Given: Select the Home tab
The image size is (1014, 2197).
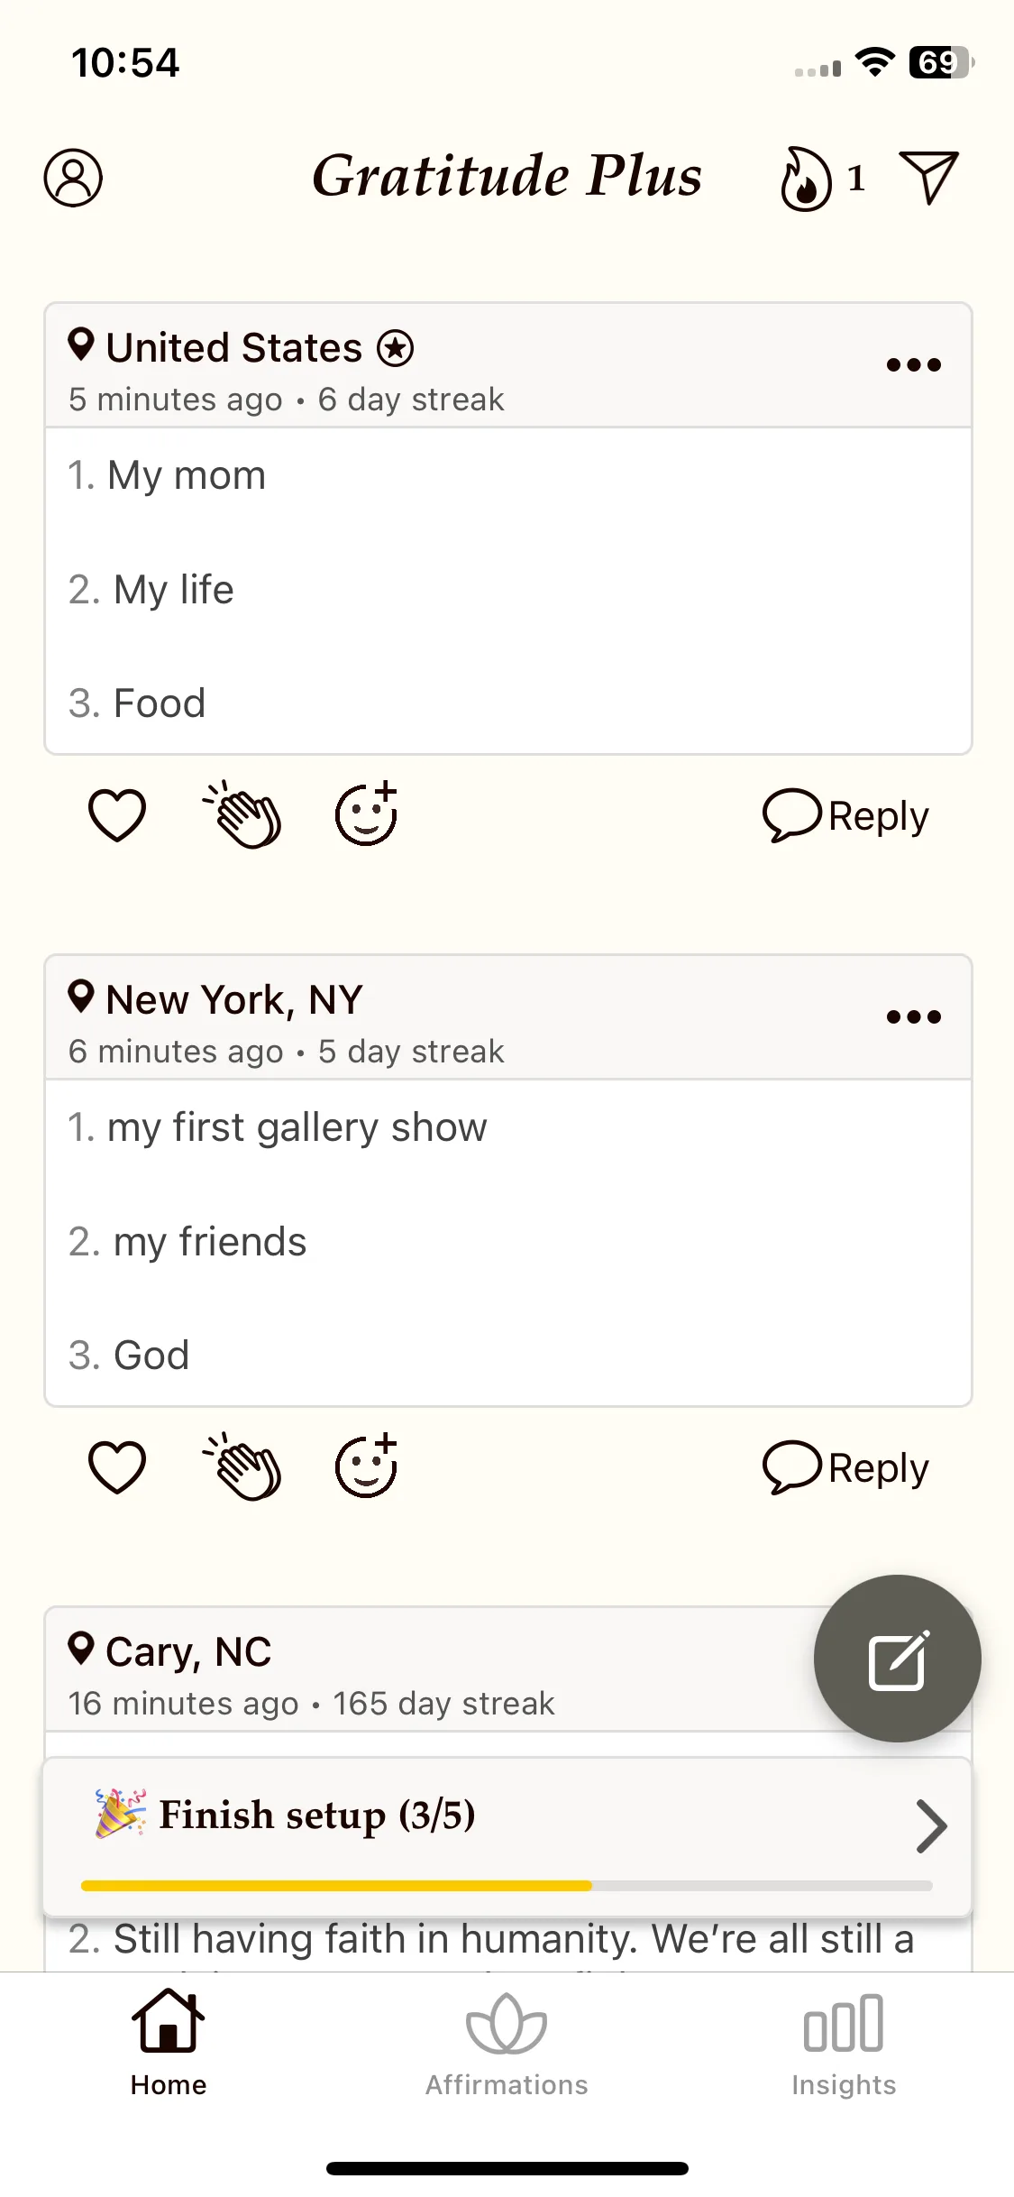Looking at the screenshot, I should pyautogui.click(x=169, y=2045).
